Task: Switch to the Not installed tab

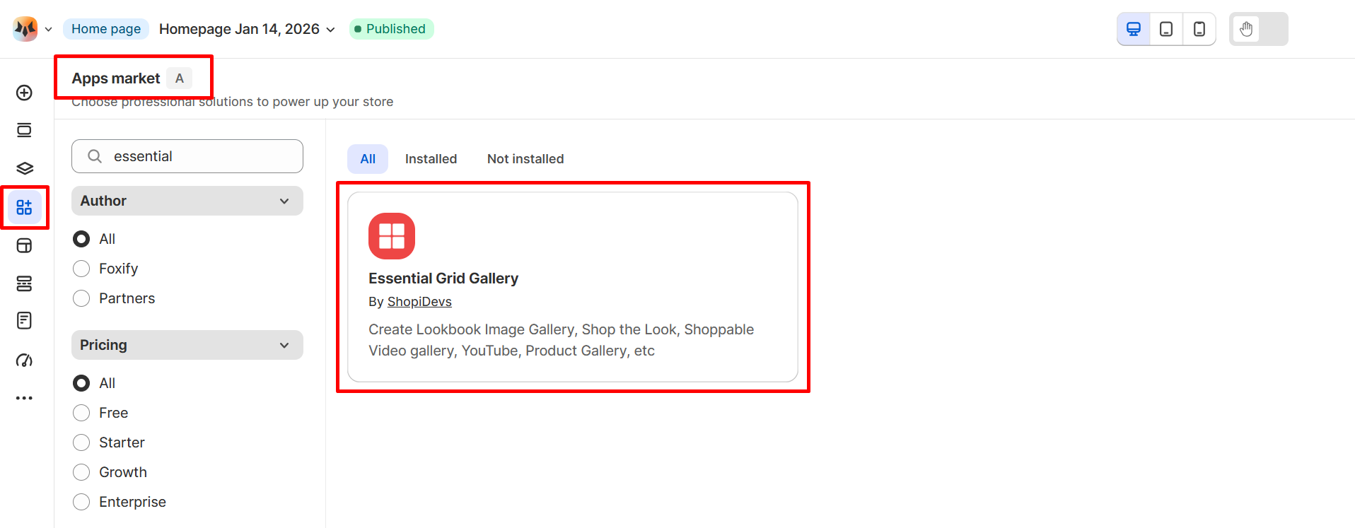Action: click(525, 159)
